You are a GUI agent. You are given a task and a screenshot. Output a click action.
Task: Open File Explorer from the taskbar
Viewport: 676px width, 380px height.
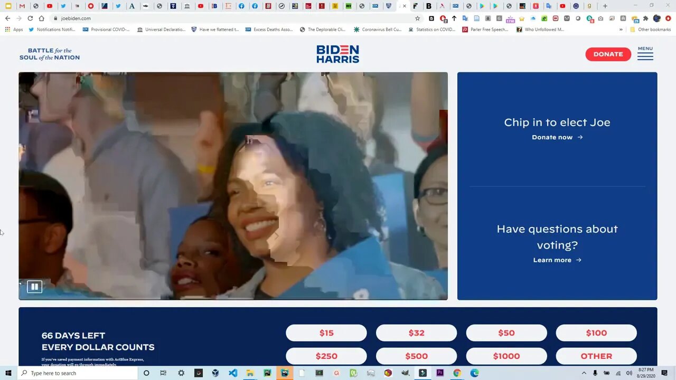tap(250, 373)
